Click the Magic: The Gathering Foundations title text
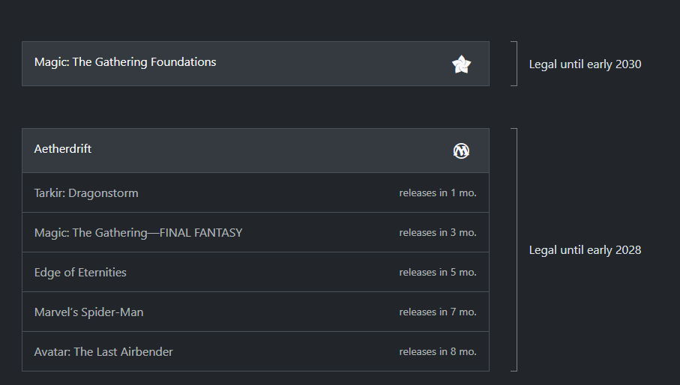The height and width of the screenshot is (385, 680). point(125,62)
